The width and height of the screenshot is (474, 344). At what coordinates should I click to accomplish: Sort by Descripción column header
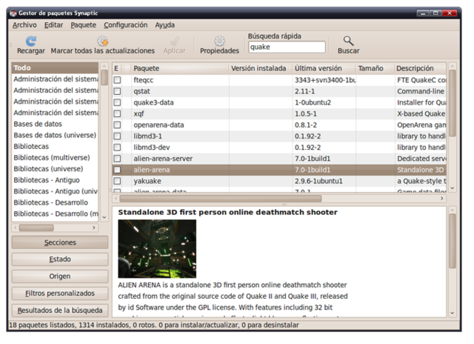[x=420, y=68]
